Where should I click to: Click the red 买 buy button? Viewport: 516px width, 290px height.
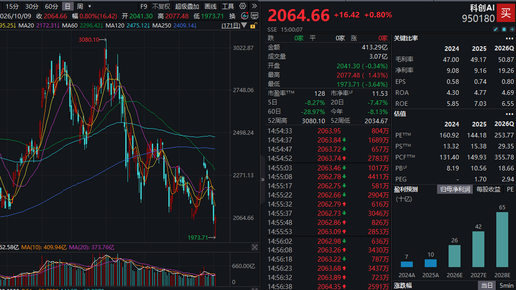[x=505, y=13]
